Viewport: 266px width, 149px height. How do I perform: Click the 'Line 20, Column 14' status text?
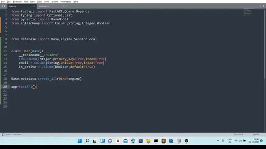tap(14, 135)
